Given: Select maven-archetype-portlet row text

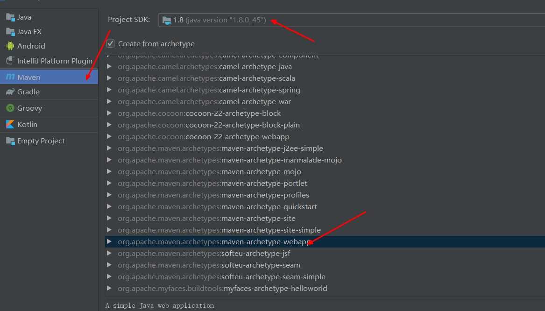Looking at the screenshot, I should click(212, 183).
